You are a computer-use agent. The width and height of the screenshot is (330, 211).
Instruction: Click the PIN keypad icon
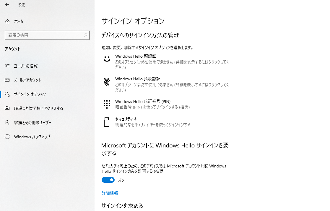pos(107,104)
